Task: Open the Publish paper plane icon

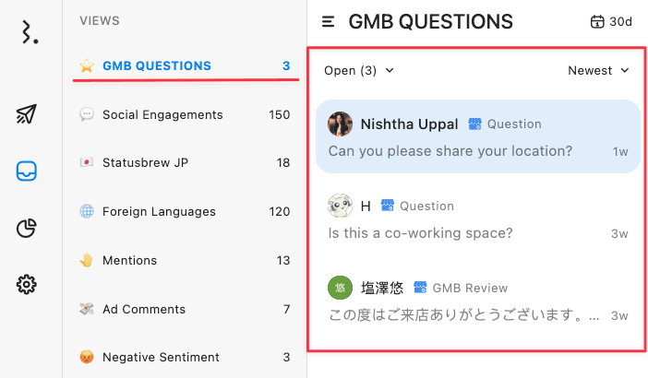Action: coord(27,114)
